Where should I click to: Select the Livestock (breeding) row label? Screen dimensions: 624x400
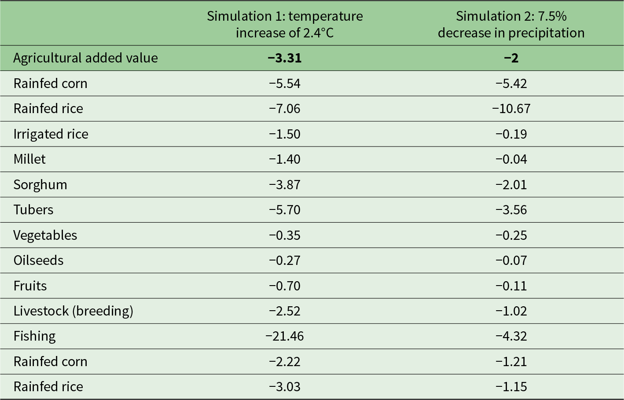tap(73, 311)
